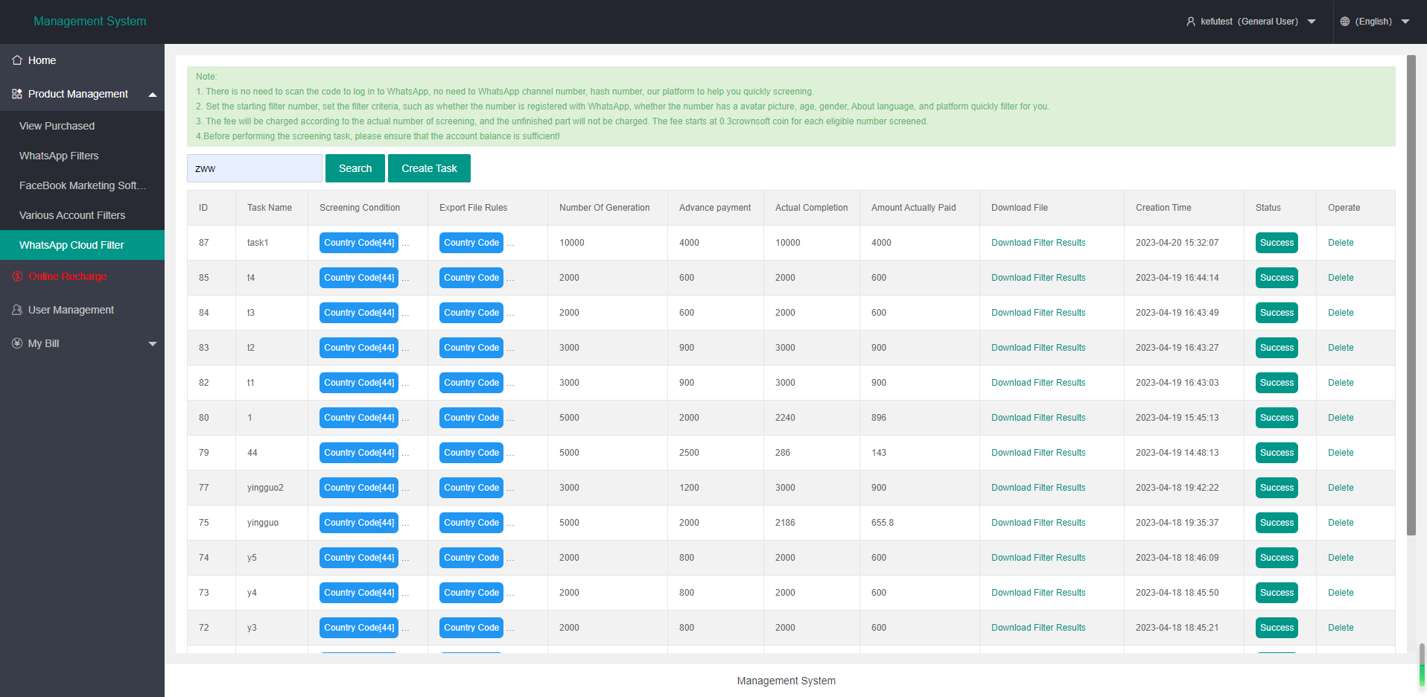Open WhatsApp Filters menu item
1427x697 pixels.
[x=82, y=156]
